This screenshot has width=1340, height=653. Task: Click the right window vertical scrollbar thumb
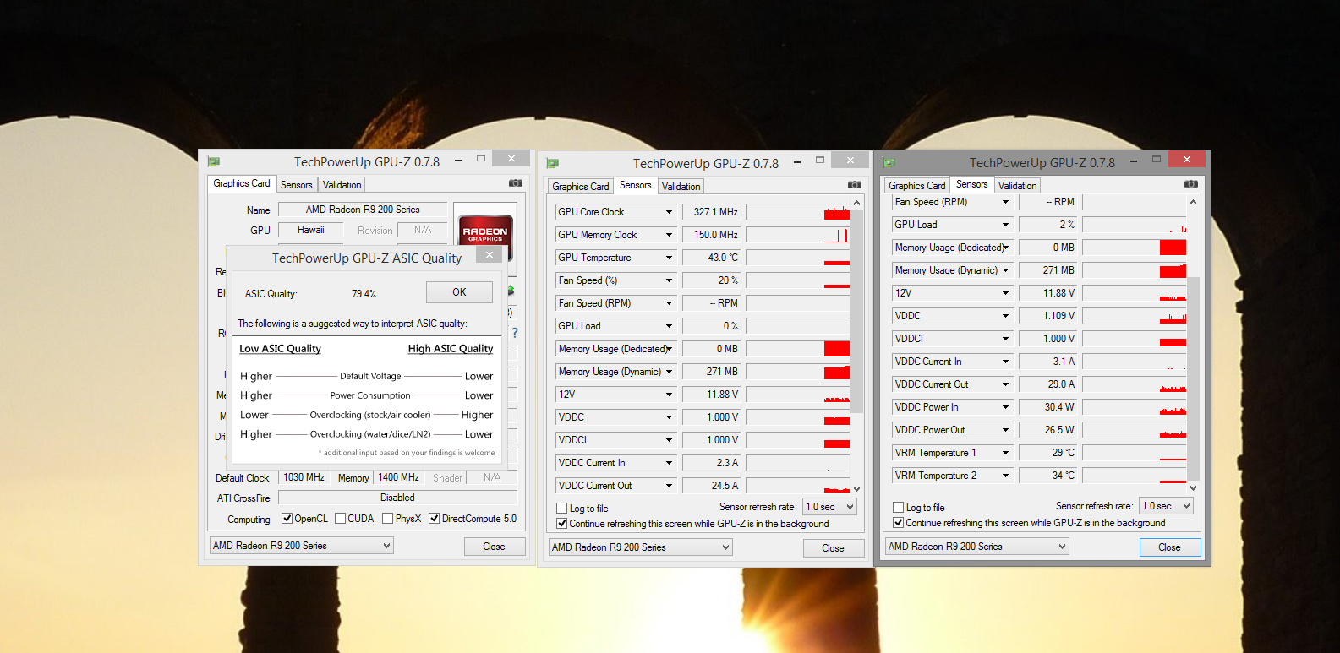point(1193,378)
